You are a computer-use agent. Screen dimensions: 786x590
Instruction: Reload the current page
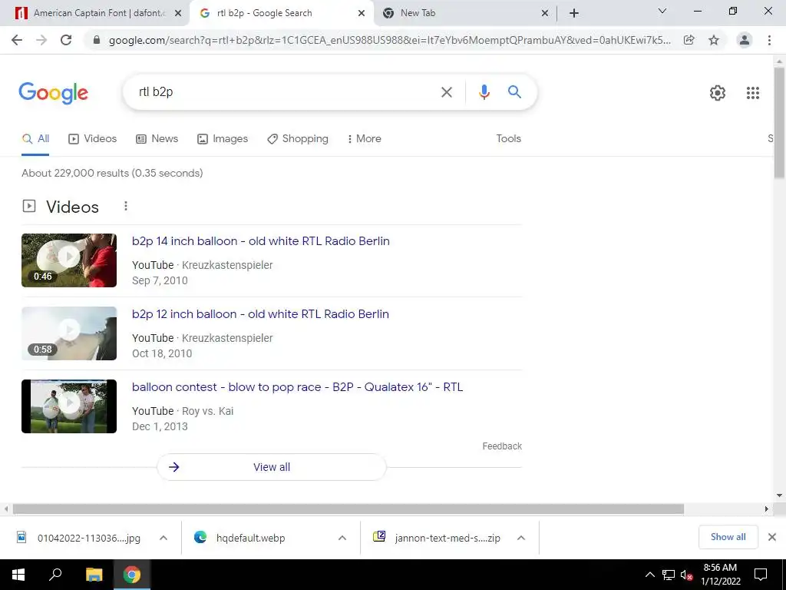[66, 40]
